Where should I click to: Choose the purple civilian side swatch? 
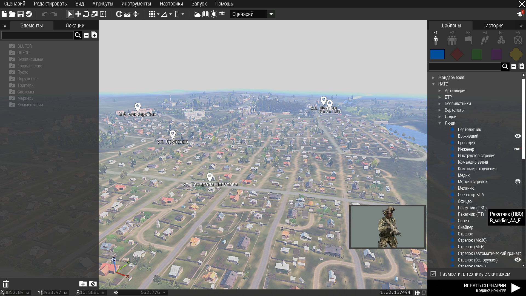(x=496, y=54)
